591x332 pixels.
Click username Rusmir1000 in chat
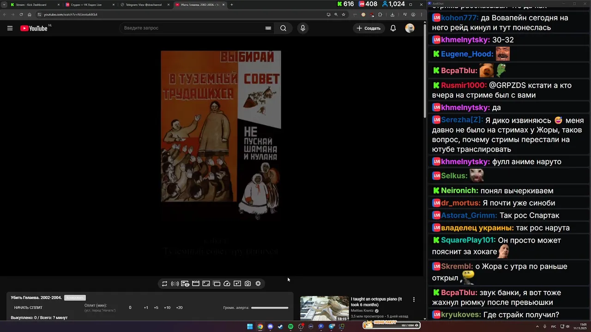[463, 85]
